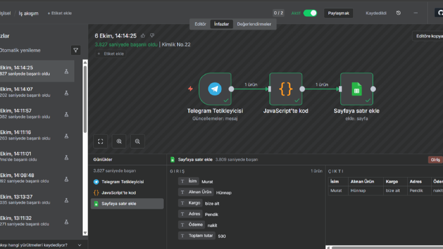Click Editöre kopyala button
The image size is (443, 249).
click(x=428, y=36)
